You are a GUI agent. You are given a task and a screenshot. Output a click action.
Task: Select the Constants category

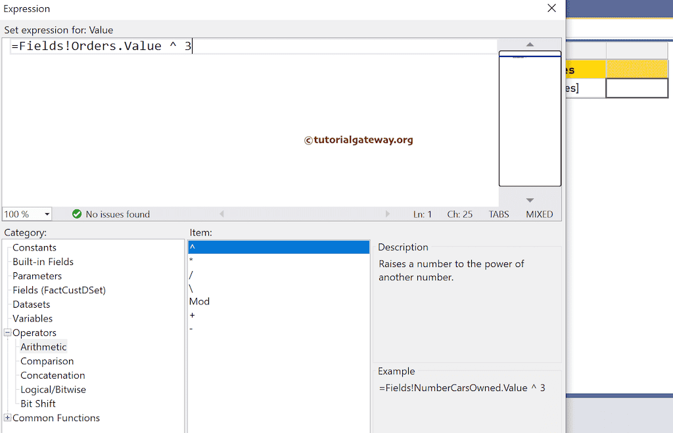pos(34,247)
